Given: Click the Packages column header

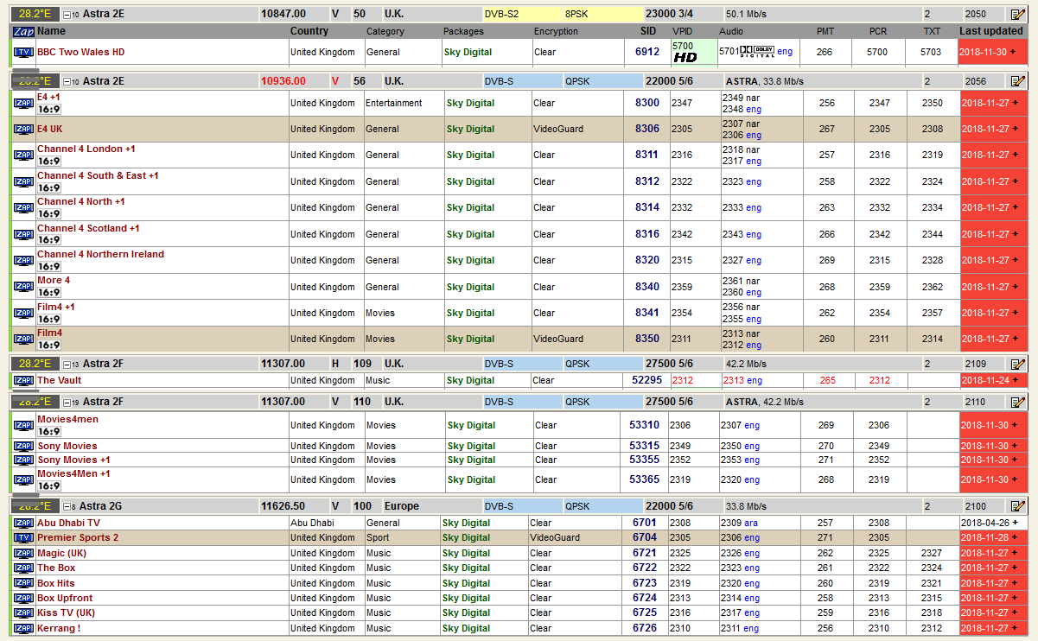Looking at the screenshot, I should coord(464,31).
